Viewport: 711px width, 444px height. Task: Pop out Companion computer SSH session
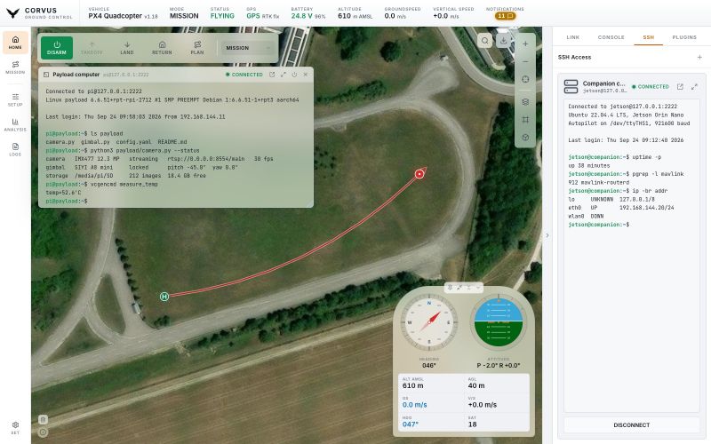680,86
